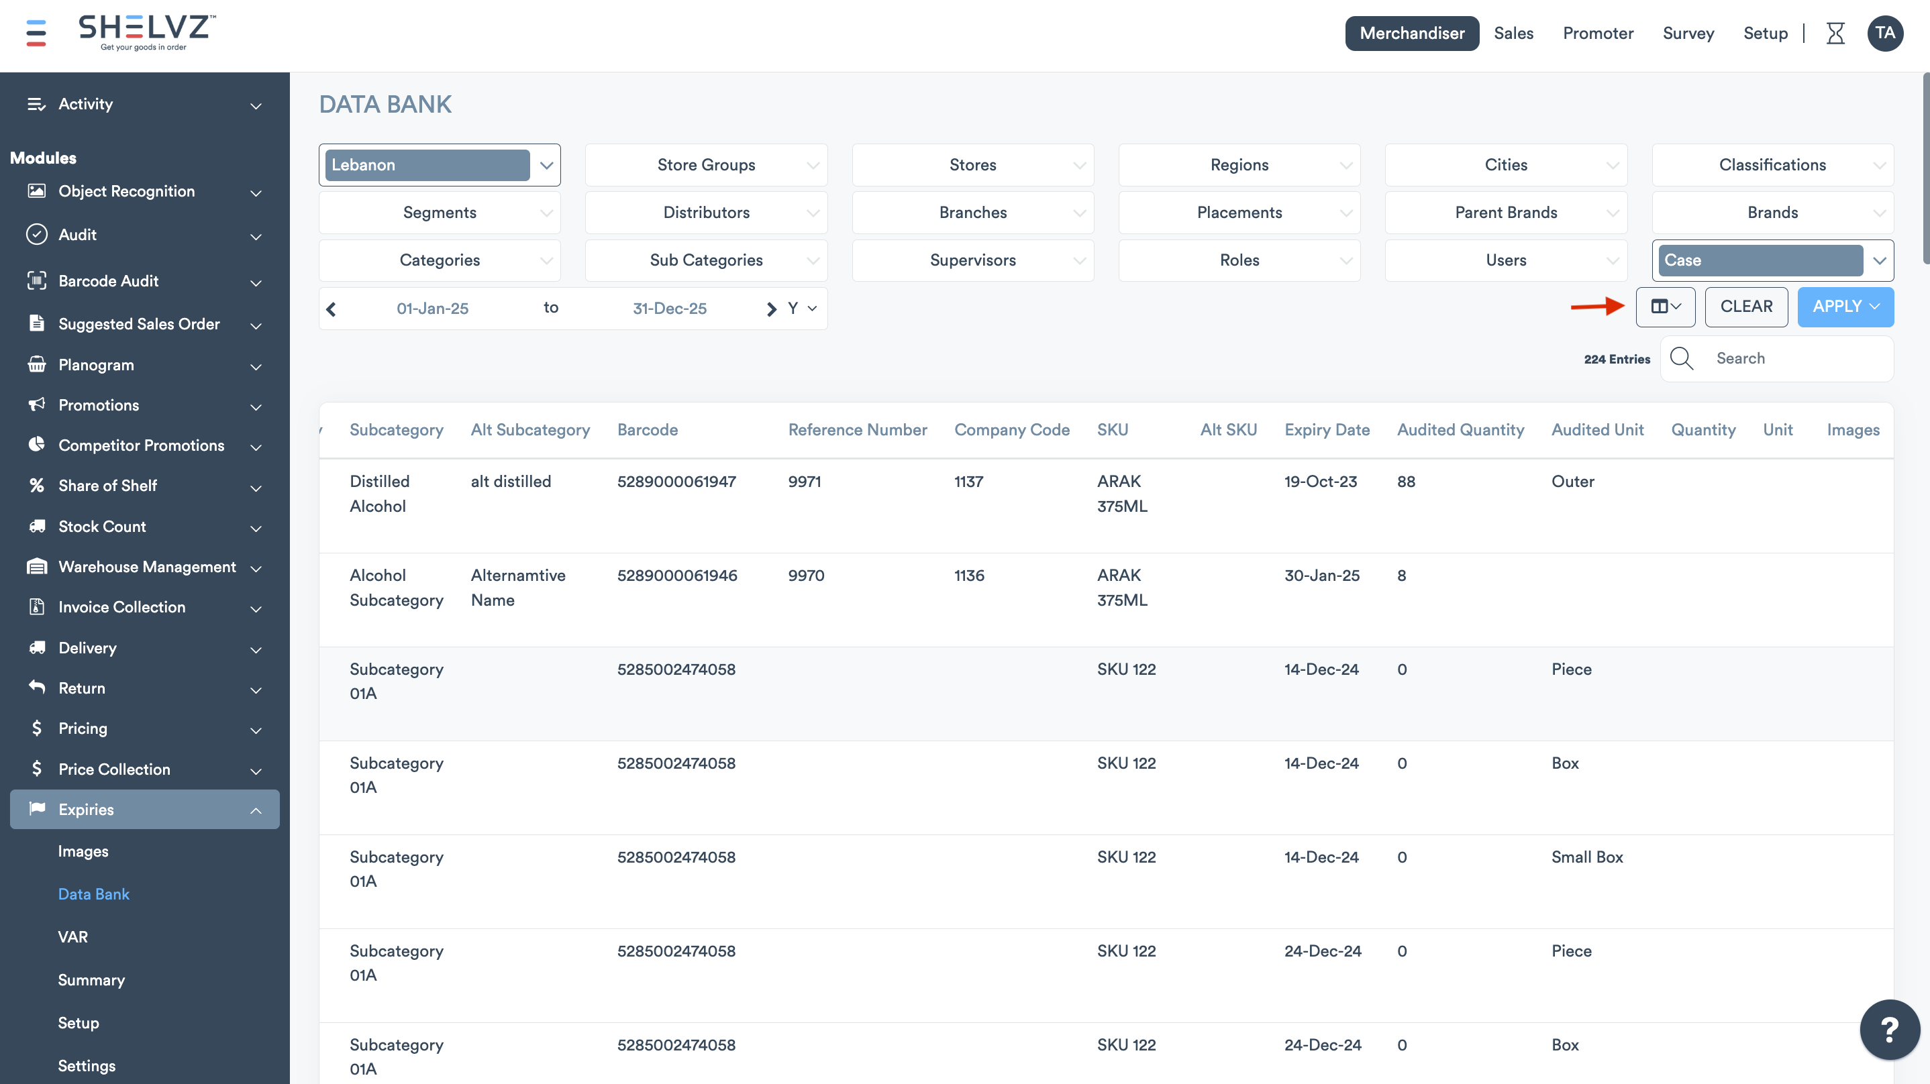Switch to the Sales tab
Viewport: 1930px width, 1084px height.
coord(1513,34)
